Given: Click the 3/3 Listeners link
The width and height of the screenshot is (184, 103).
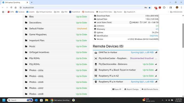Looking at the screenshot, I should tap(157, 26).
